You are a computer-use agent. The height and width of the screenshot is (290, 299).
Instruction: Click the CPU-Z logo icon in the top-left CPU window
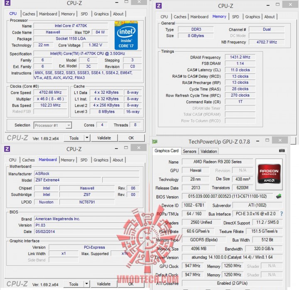pyautogui.click(x=7, y=2)
